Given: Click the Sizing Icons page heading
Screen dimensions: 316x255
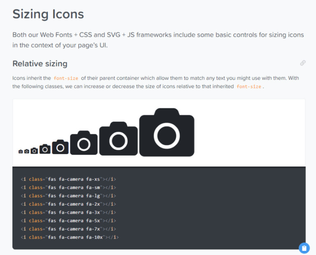Looking at the screenshot, I should click(x=48, y=14).
